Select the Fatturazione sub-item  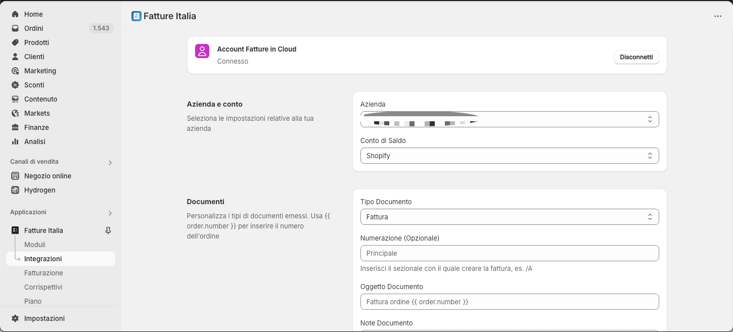43,273
